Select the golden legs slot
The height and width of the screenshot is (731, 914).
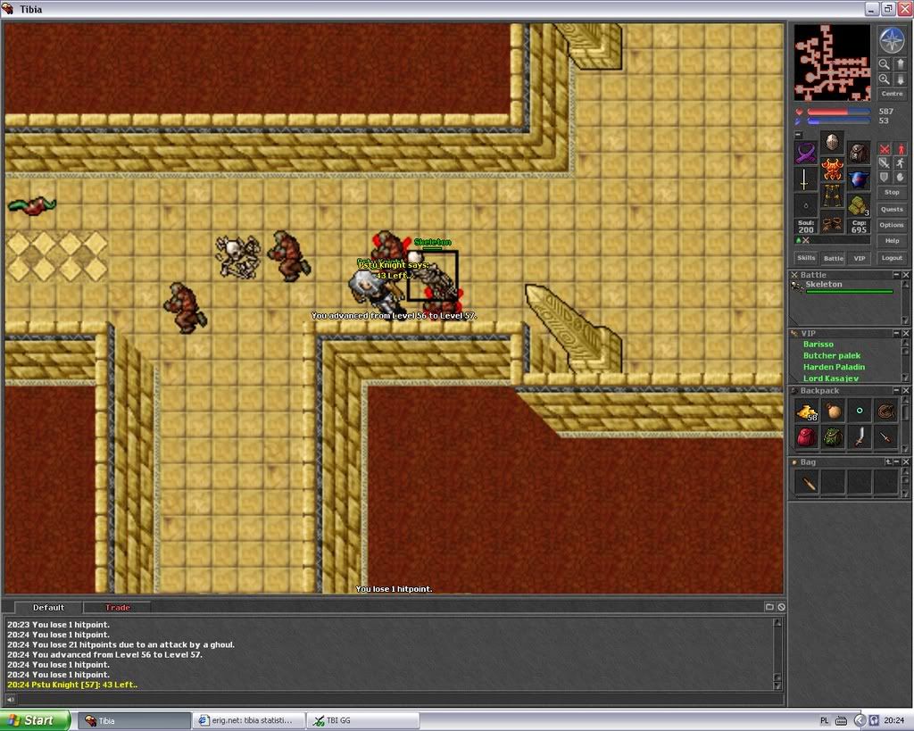832,195
